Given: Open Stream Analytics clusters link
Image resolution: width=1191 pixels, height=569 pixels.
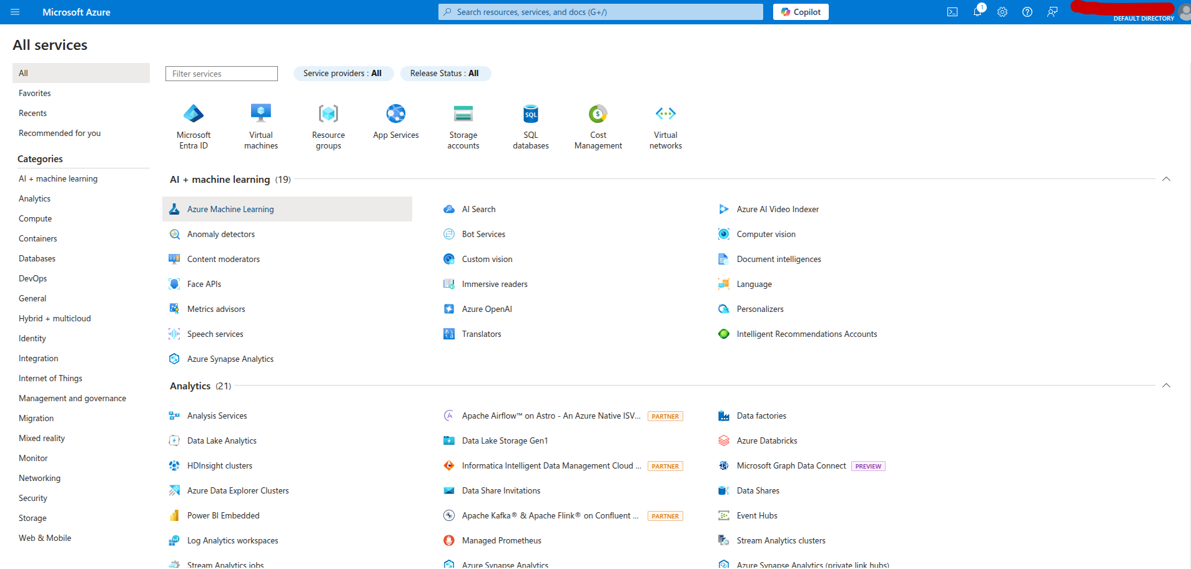Looking at the screenshot, I should pyautogui.click(x=781, y=541).
